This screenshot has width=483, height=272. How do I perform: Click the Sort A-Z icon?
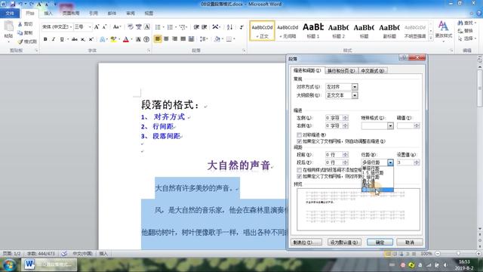(x=229, y=27)
